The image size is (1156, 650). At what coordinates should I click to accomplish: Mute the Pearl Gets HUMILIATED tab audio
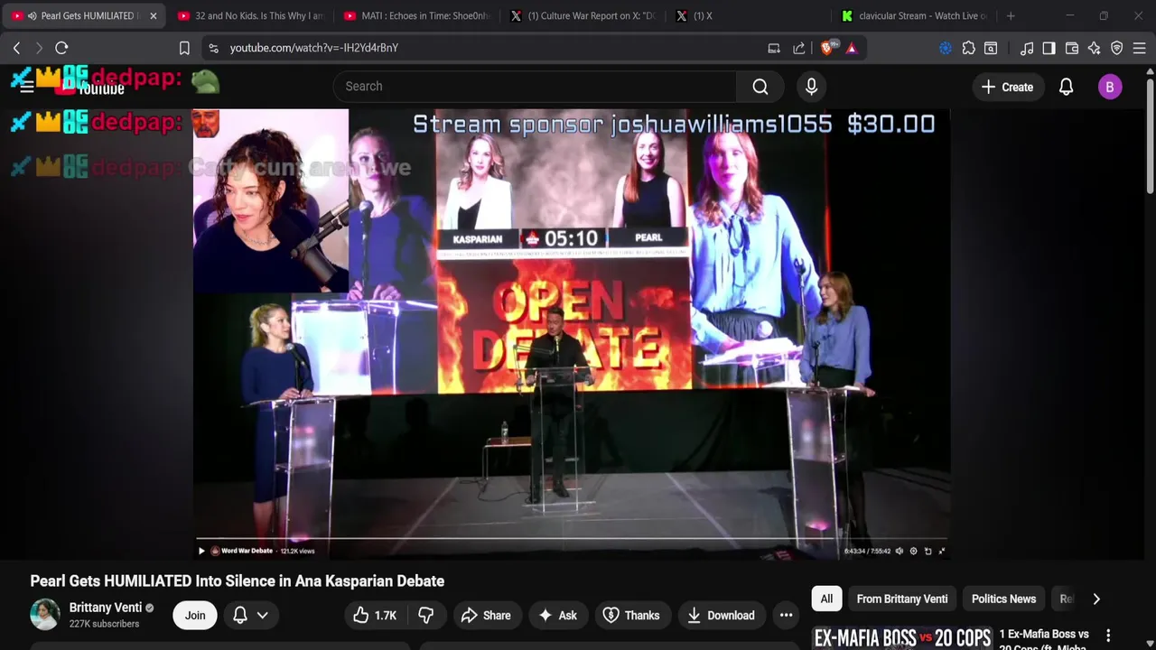pyautogui.click(x=33, y=16)
